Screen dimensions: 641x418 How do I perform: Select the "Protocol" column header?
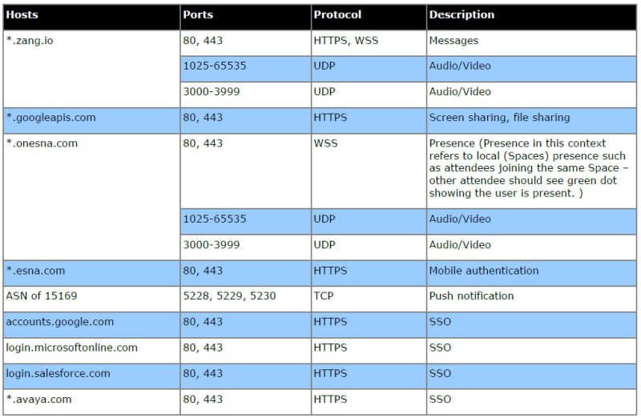tap(369, 17)
